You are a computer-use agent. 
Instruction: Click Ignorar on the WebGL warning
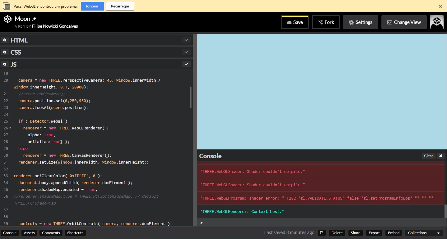[92, 6]
